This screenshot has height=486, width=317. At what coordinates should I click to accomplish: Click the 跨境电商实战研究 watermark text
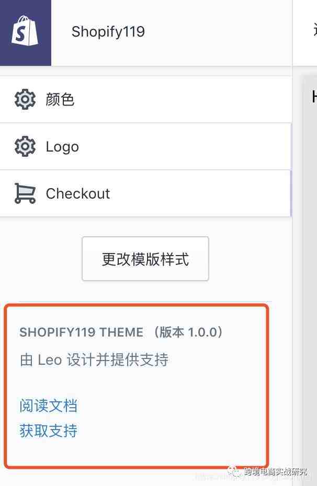click(x=276, y=472)
